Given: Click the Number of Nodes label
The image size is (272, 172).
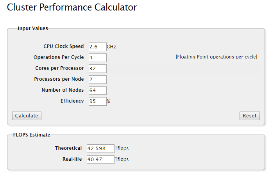Looking at the screenshot, I should 63,90.
